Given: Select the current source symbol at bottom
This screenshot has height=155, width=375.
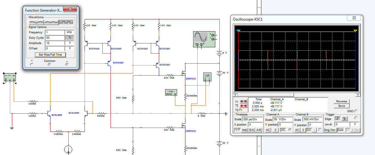Looking at the screenshot, I should (x=68, y=150).
